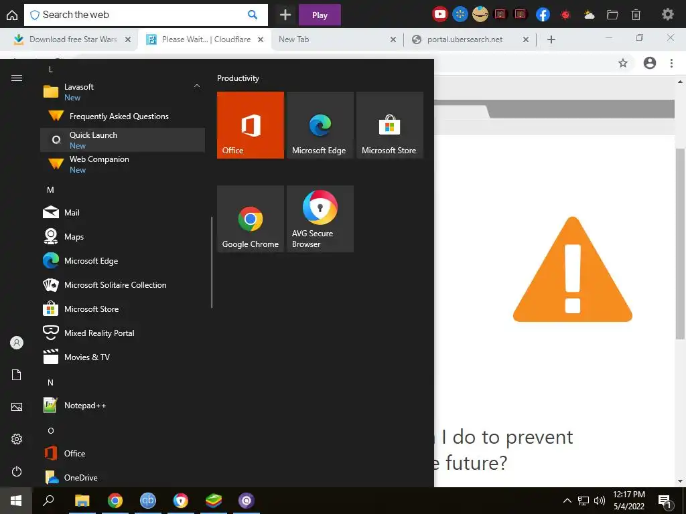
Task: Open Mixed Reality Portal
Action: pos(123,333)
